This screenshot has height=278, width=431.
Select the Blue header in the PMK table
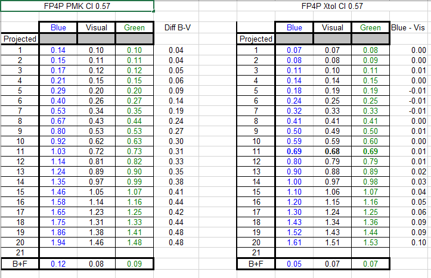click(58, 27)
